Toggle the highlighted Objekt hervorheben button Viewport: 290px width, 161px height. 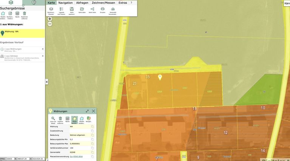click(x=74, y=119)
